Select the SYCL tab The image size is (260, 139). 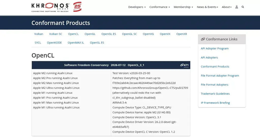click(x=38, y=43)
